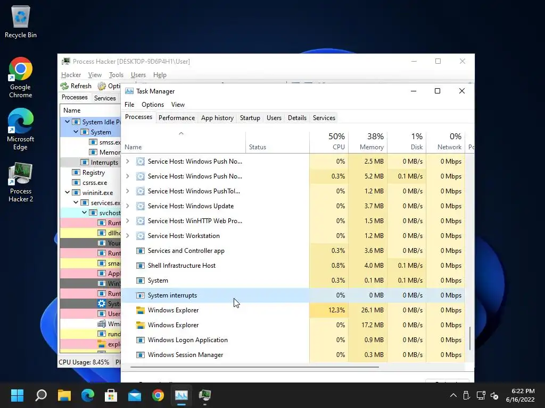Click the System interrupts process icon
The height and width of the screenshot is (408, 545).
(x=141, y=295)
